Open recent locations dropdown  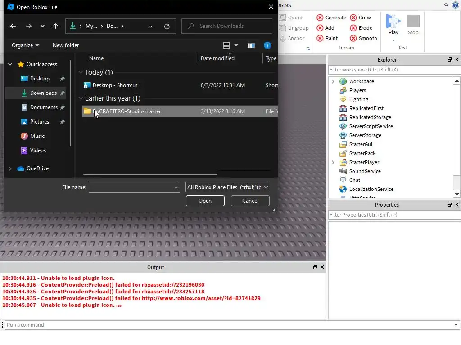coord(42,26)
